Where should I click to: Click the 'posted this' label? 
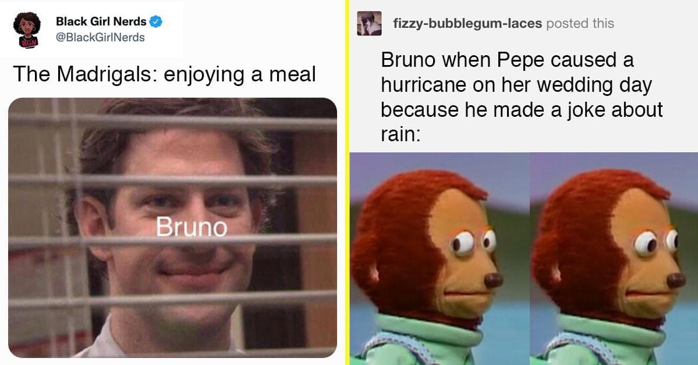point(580,24)
